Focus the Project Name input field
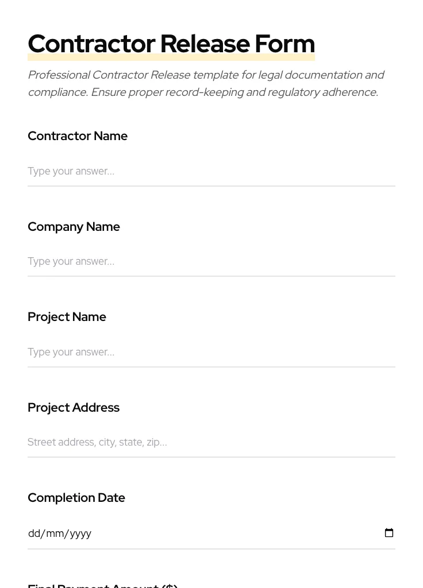Viewport: 423px width, 588px height. point(172,352)
